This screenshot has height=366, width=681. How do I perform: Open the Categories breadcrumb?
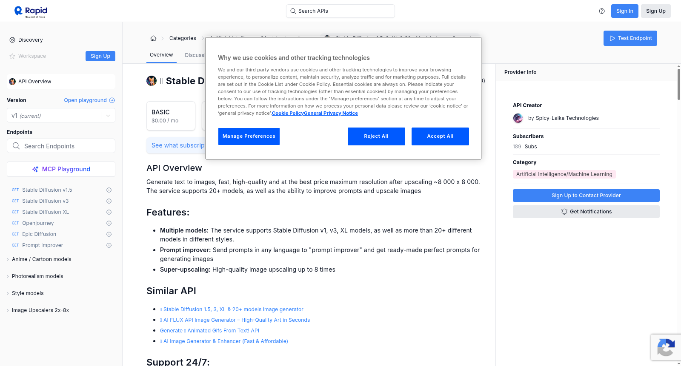183,38
